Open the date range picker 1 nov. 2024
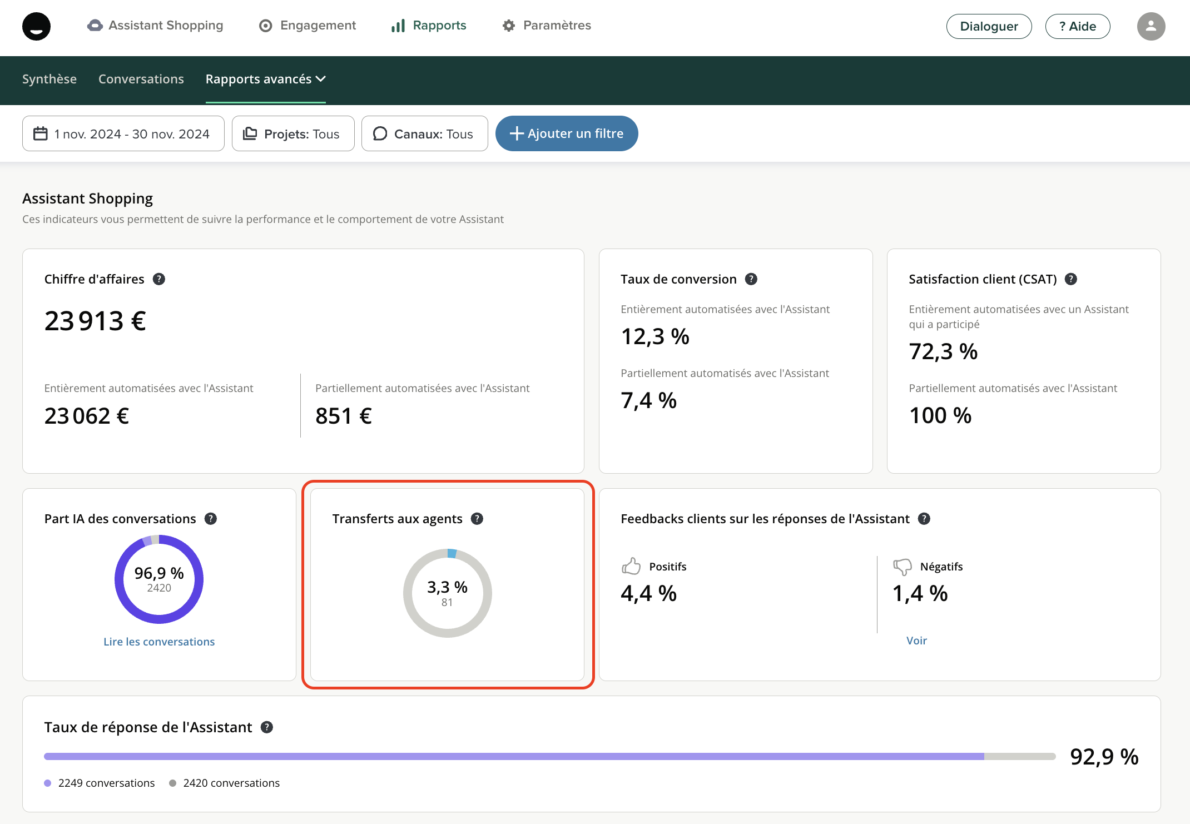This screenshot has width=1190, height=824. pyautogui.click(x=123, y=134)
